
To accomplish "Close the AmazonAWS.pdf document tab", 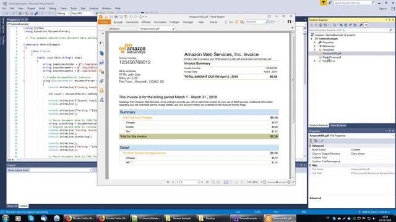I will tap(173, 29).
